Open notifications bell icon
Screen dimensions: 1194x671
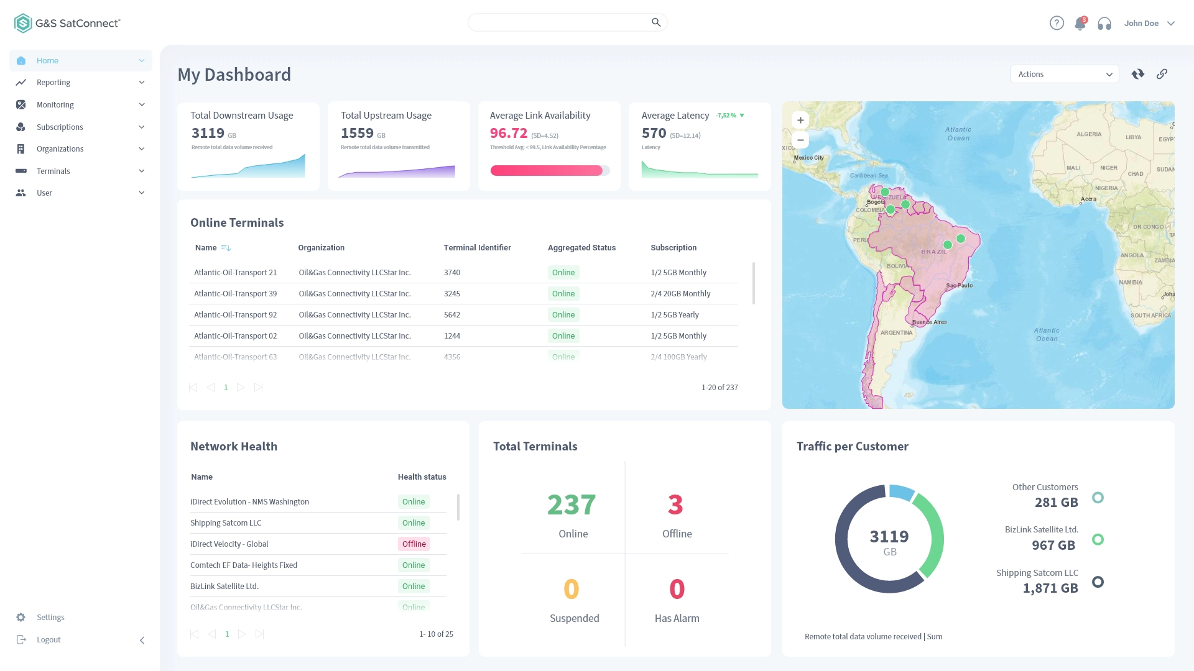point(1080,23)
